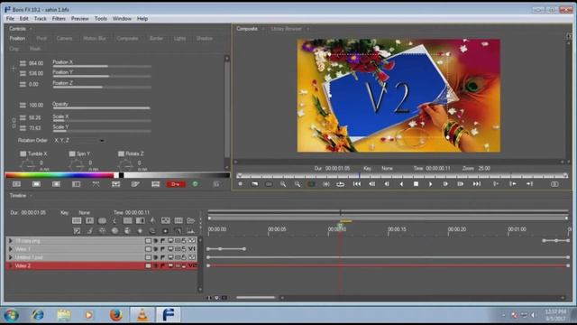Click the flame icon in timeline toolbar
The image size is (577, 325).
[x=152, y=220]
